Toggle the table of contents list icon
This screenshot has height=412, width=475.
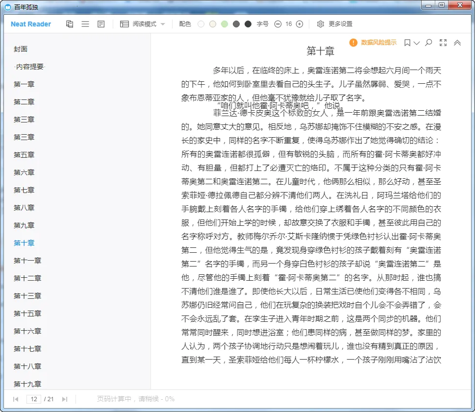pyautogui.click(x=85, y=24)
